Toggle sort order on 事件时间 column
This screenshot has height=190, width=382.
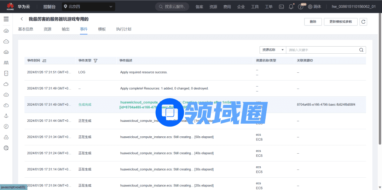point(44,61)
